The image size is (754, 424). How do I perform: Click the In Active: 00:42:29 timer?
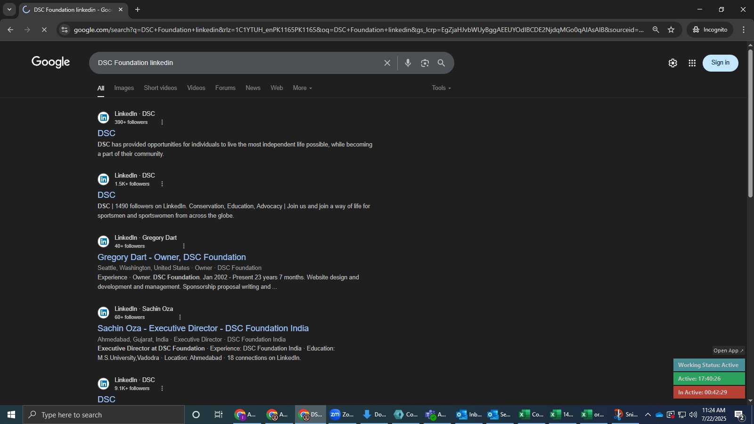point(709,392)
